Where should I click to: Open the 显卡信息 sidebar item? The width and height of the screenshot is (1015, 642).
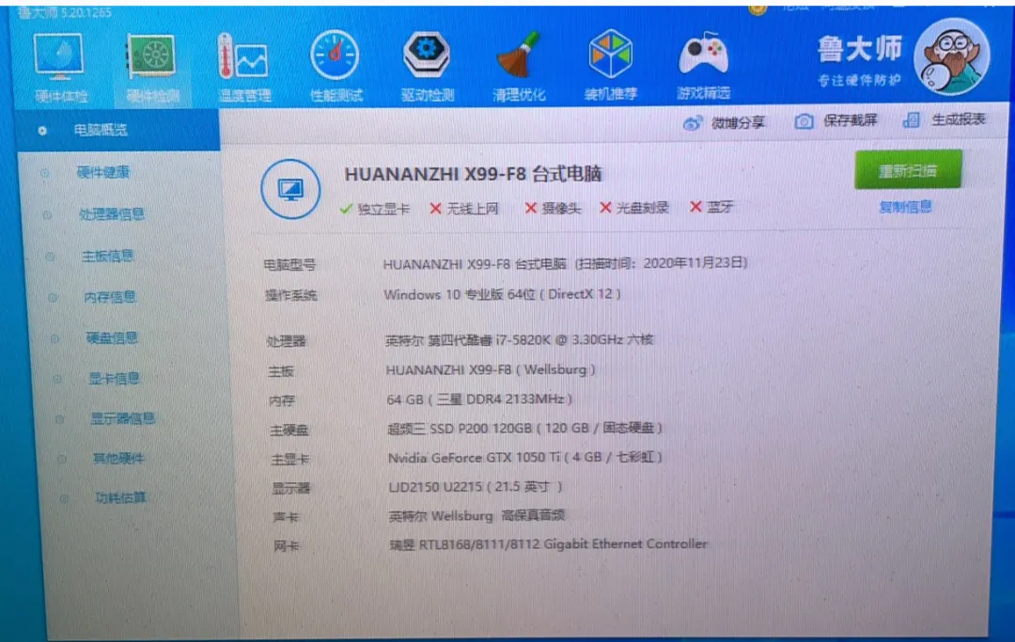point(114,379)
